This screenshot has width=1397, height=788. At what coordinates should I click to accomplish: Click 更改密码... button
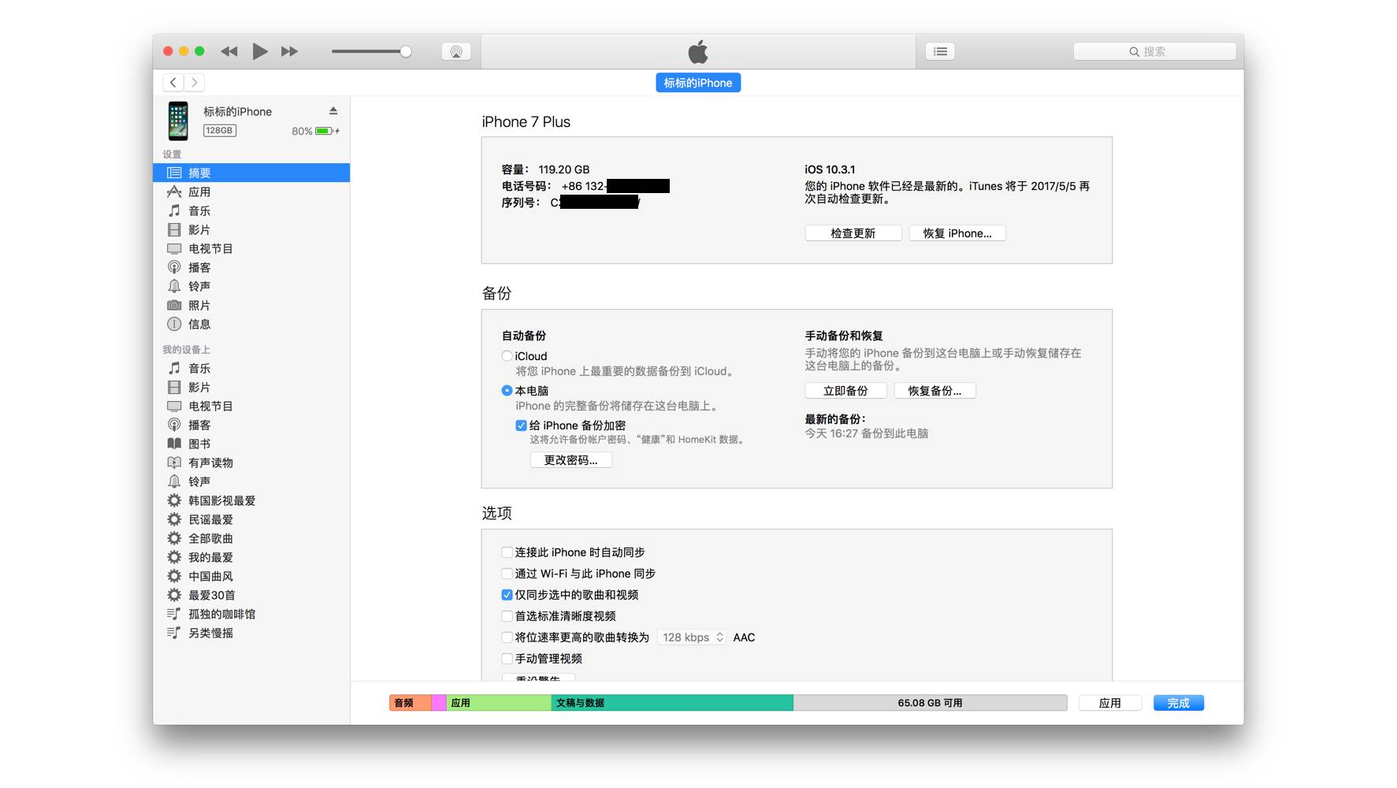(x=571, y=460)
